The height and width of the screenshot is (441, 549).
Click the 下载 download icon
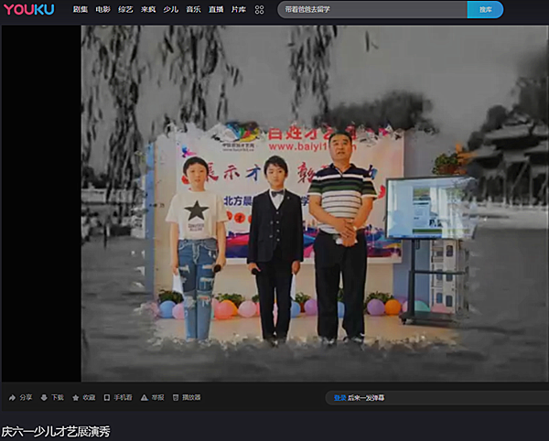[44, 398]
